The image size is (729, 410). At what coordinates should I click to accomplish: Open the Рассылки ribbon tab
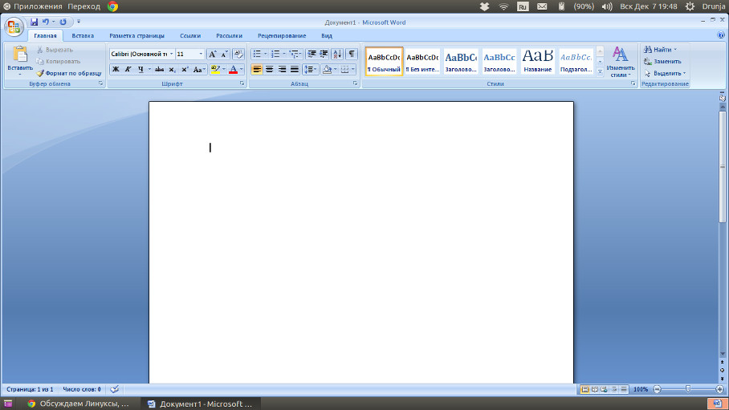click(x=229, y=35)
